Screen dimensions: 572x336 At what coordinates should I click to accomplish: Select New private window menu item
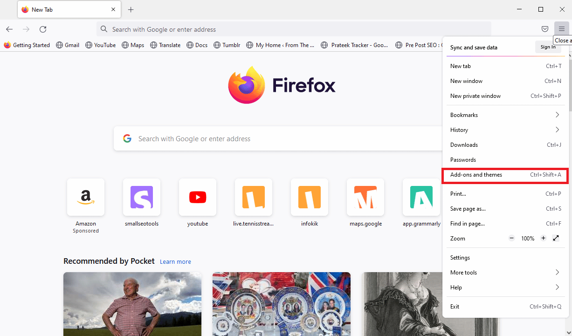click(505, 96)
